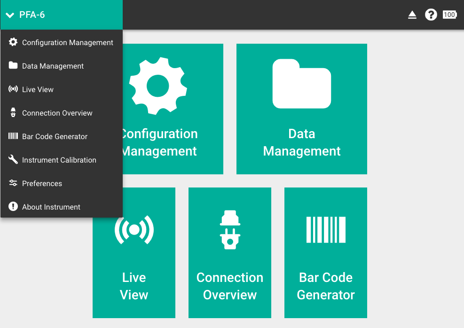Click gear icon beside Configuration Management menu entry
The height and width of the screenshot is (328, 464).
[13, 42]
